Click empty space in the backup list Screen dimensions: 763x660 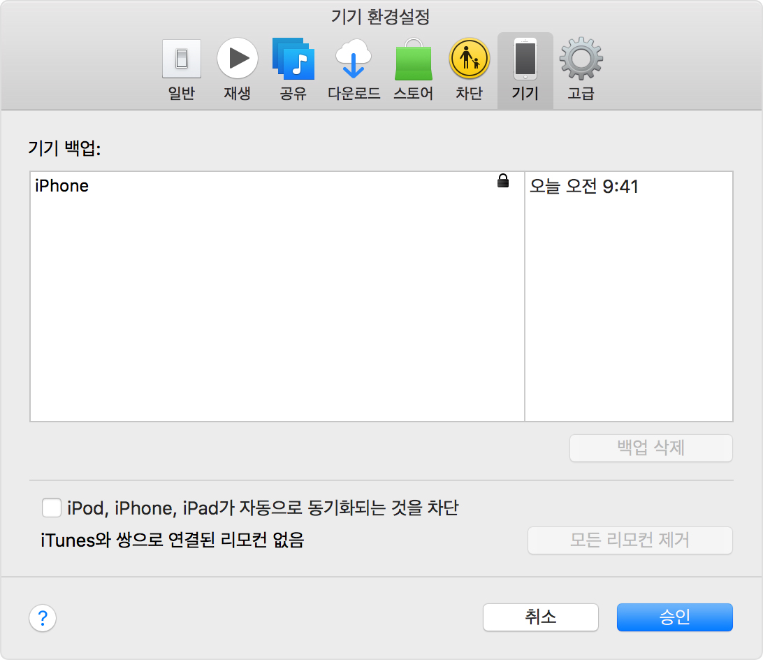[277, 315]
